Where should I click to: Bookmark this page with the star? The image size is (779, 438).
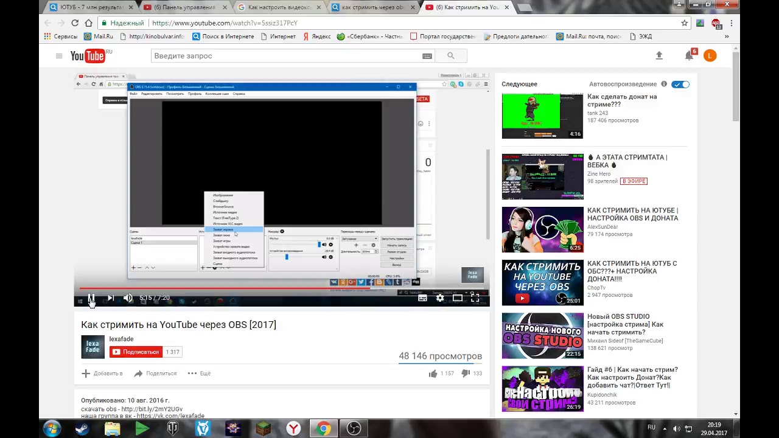coord(685,23)
